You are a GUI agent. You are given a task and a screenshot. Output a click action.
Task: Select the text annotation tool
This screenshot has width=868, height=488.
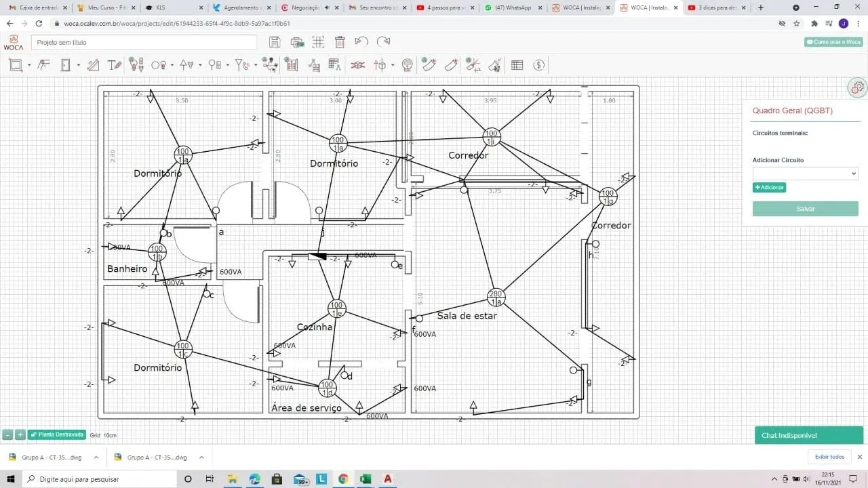(x=113, y=65)
